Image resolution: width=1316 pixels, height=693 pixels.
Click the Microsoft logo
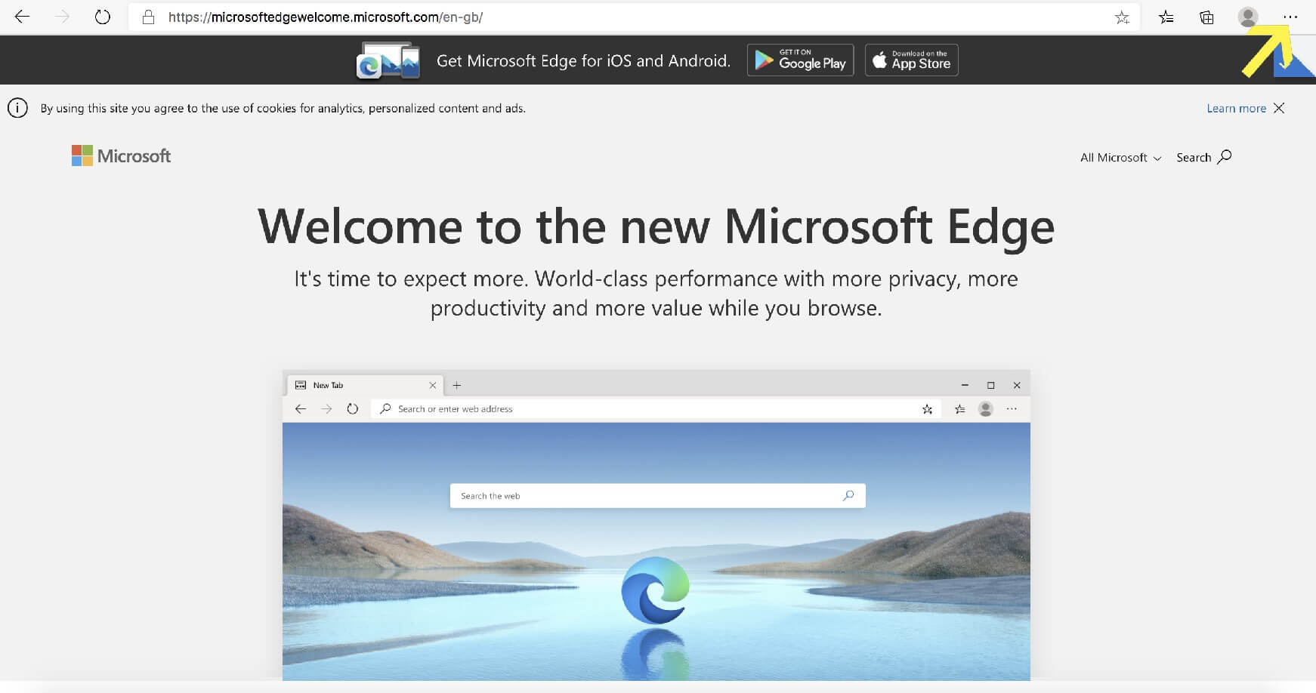[122, 156]
